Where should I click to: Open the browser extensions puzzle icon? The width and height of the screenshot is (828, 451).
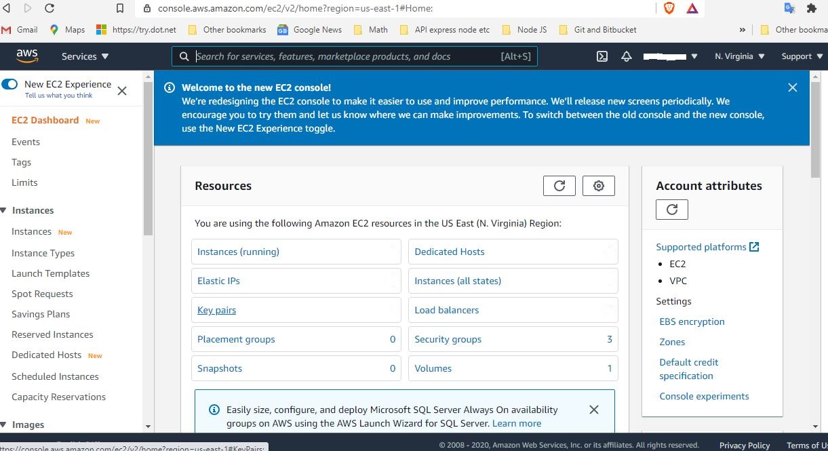tap(811, 8)
